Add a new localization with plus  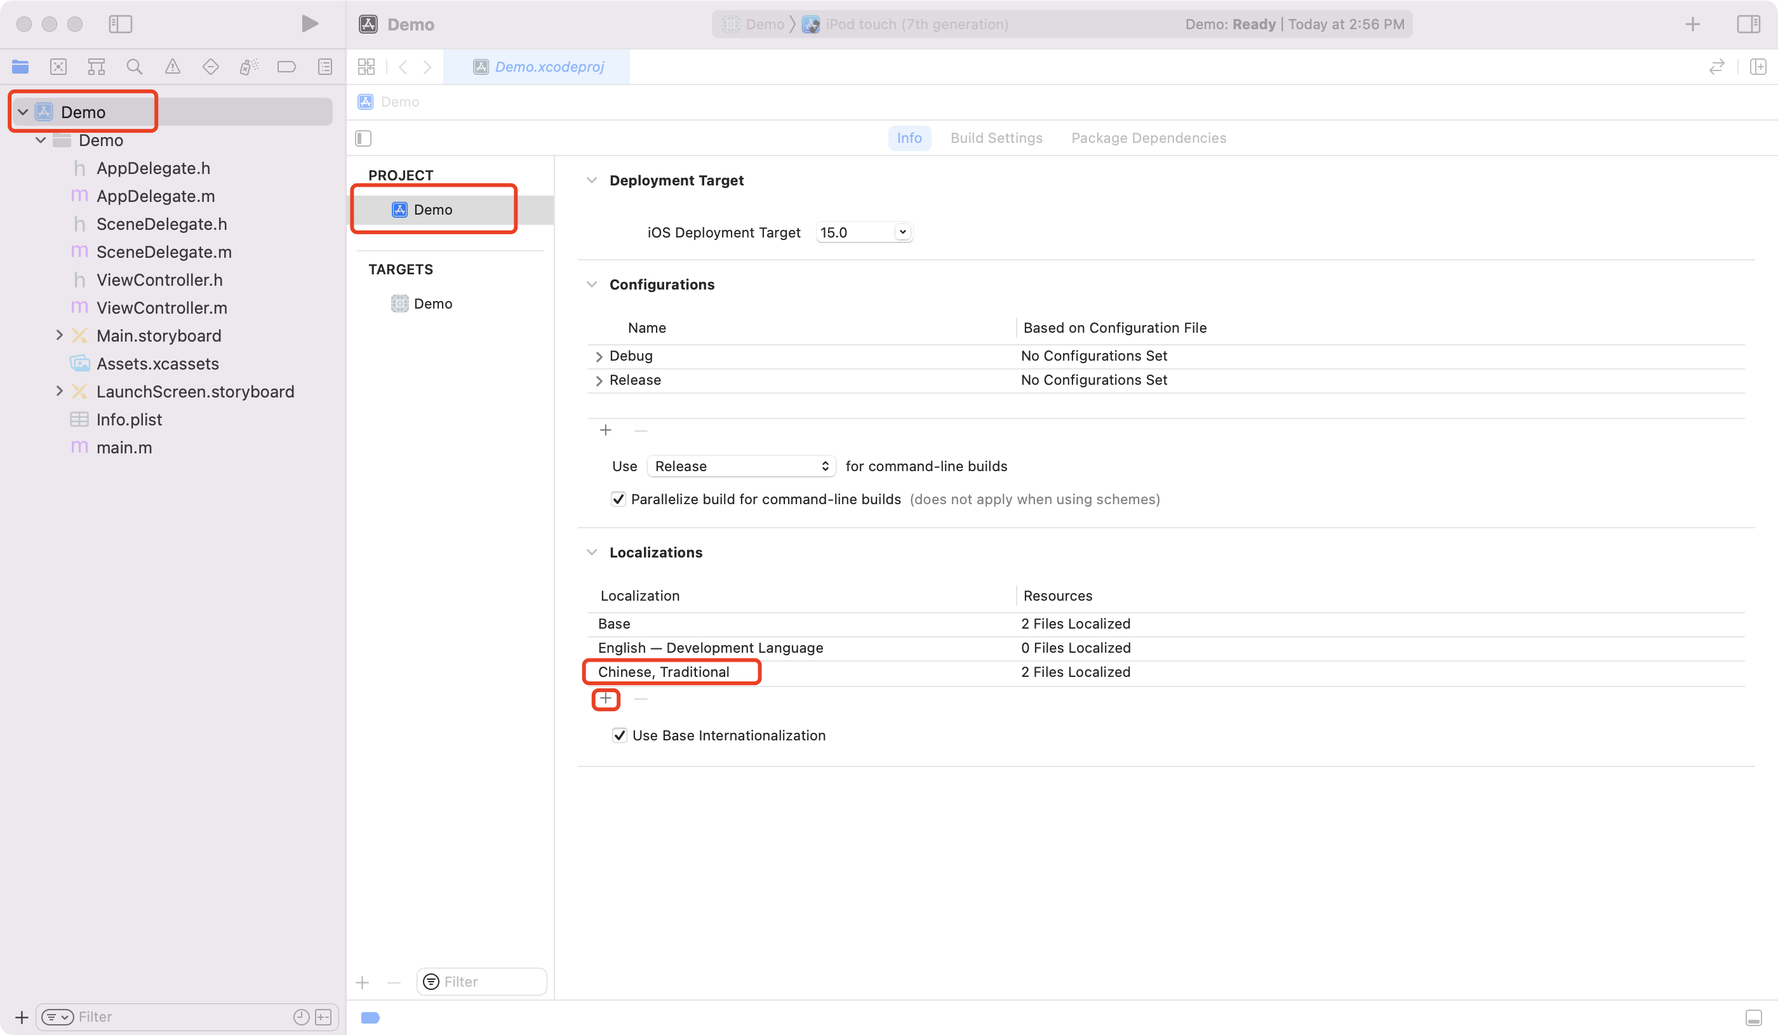coord(605,698)
